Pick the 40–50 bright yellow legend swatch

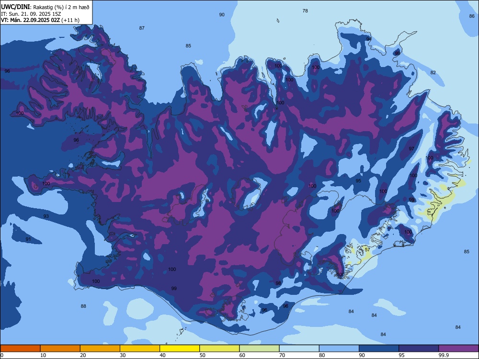(180, 348)
